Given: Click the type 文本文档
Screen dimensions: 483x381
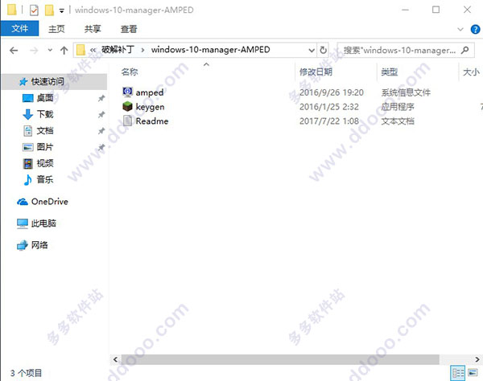Looking at the screenshot, I should point(398,121).
